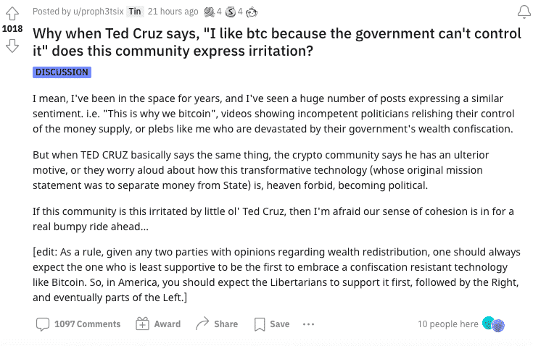Open the 1097 Comments link

(87, 324)
